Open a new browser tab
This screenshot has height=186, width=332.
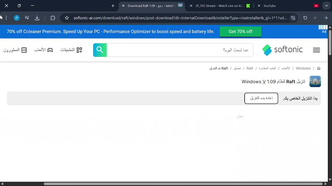click(113, 6)
